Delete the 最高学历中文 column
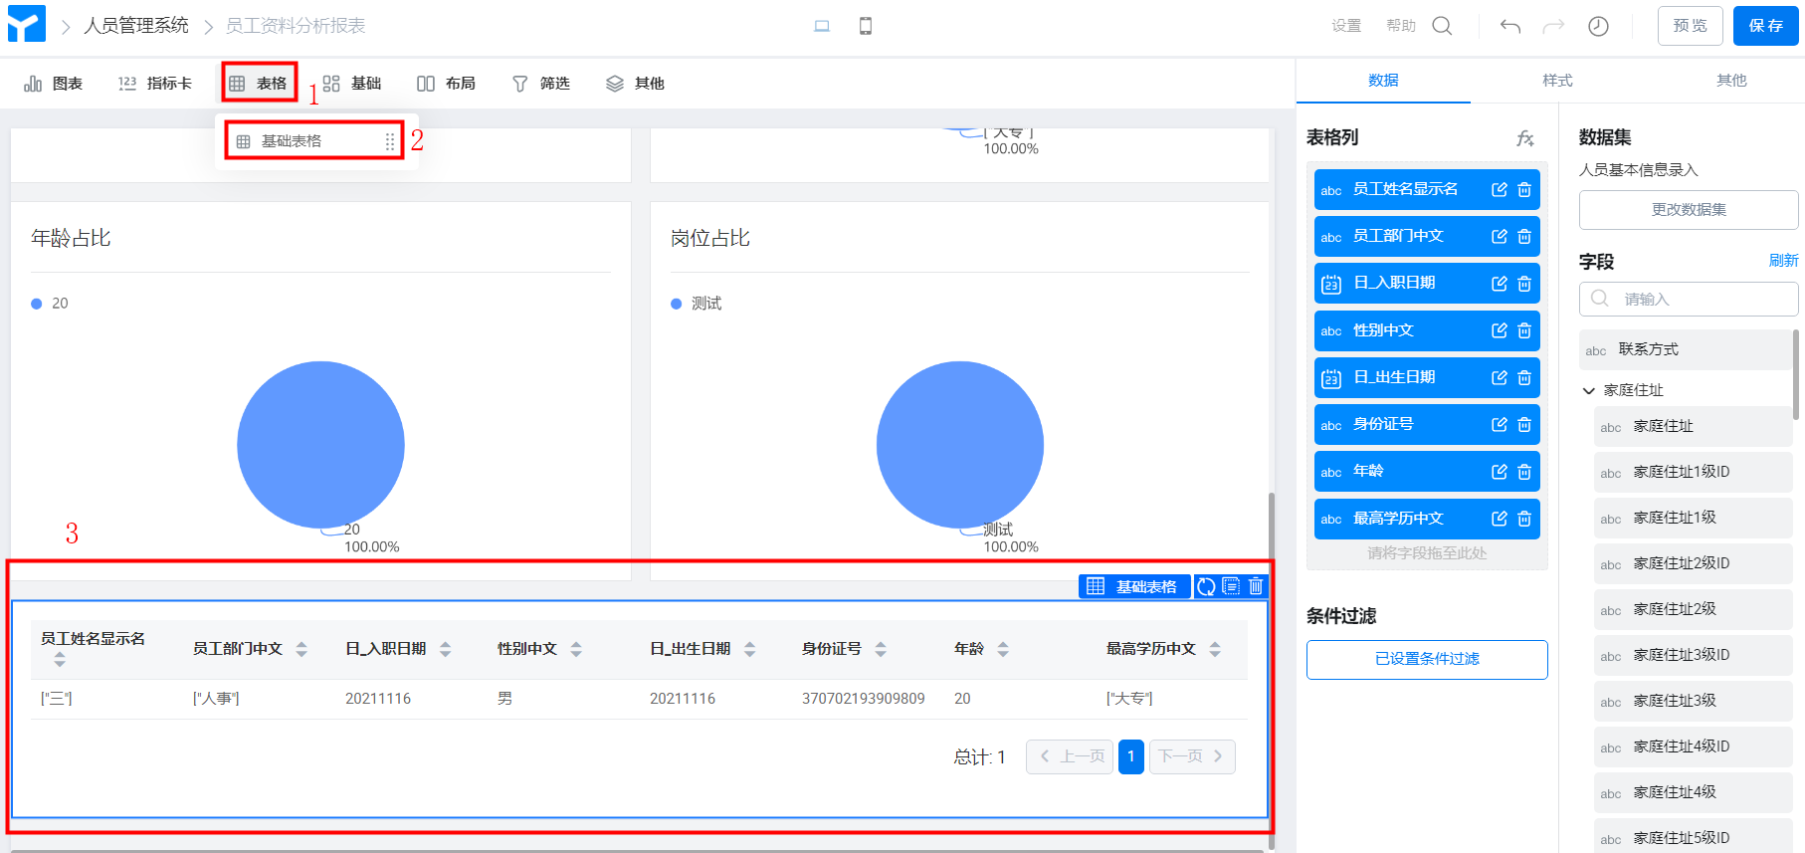Screen dimensions: 1805x853 coord(1524,519)
